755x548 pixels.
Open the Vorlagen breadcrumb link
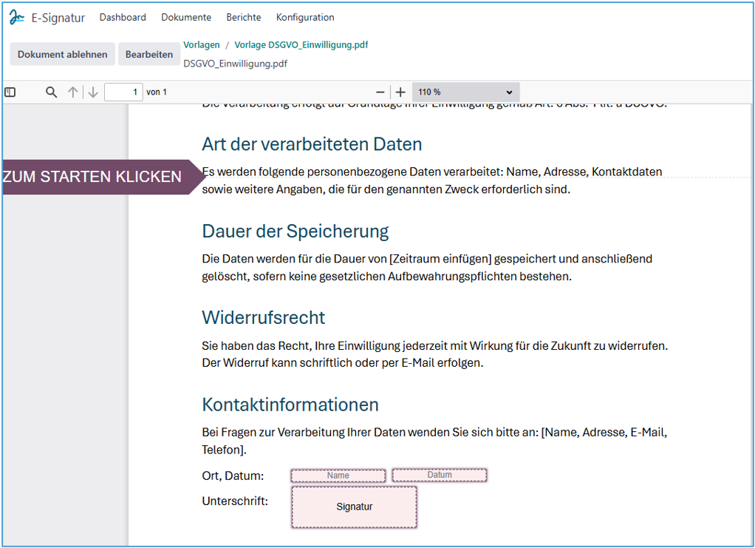pyautogui.click(x=201, y=45)
